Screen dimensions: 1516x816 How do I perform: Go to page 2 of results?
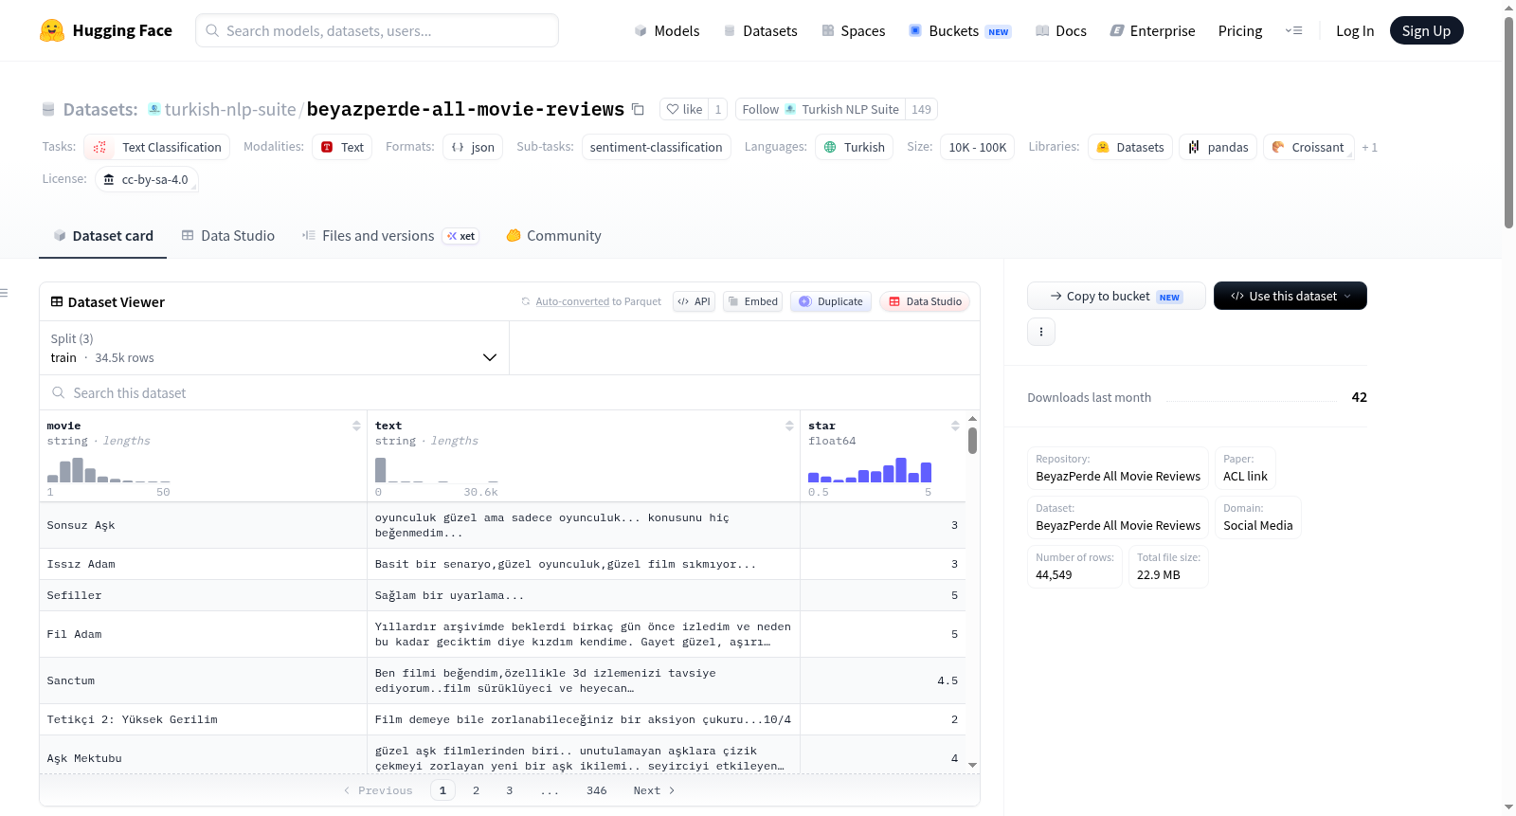click(476, 790)
